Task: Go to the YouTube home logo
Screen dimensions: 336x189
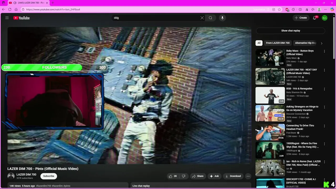Action: tap(22, 18)
